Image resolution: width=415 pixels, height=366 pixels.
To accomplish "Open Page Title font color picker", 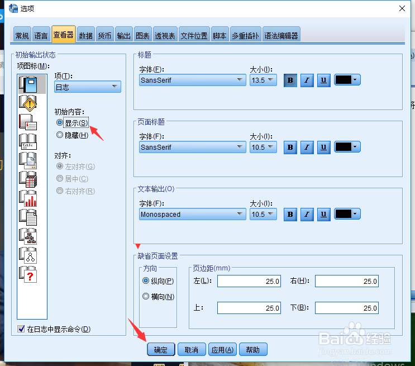I will coord(347,147).
